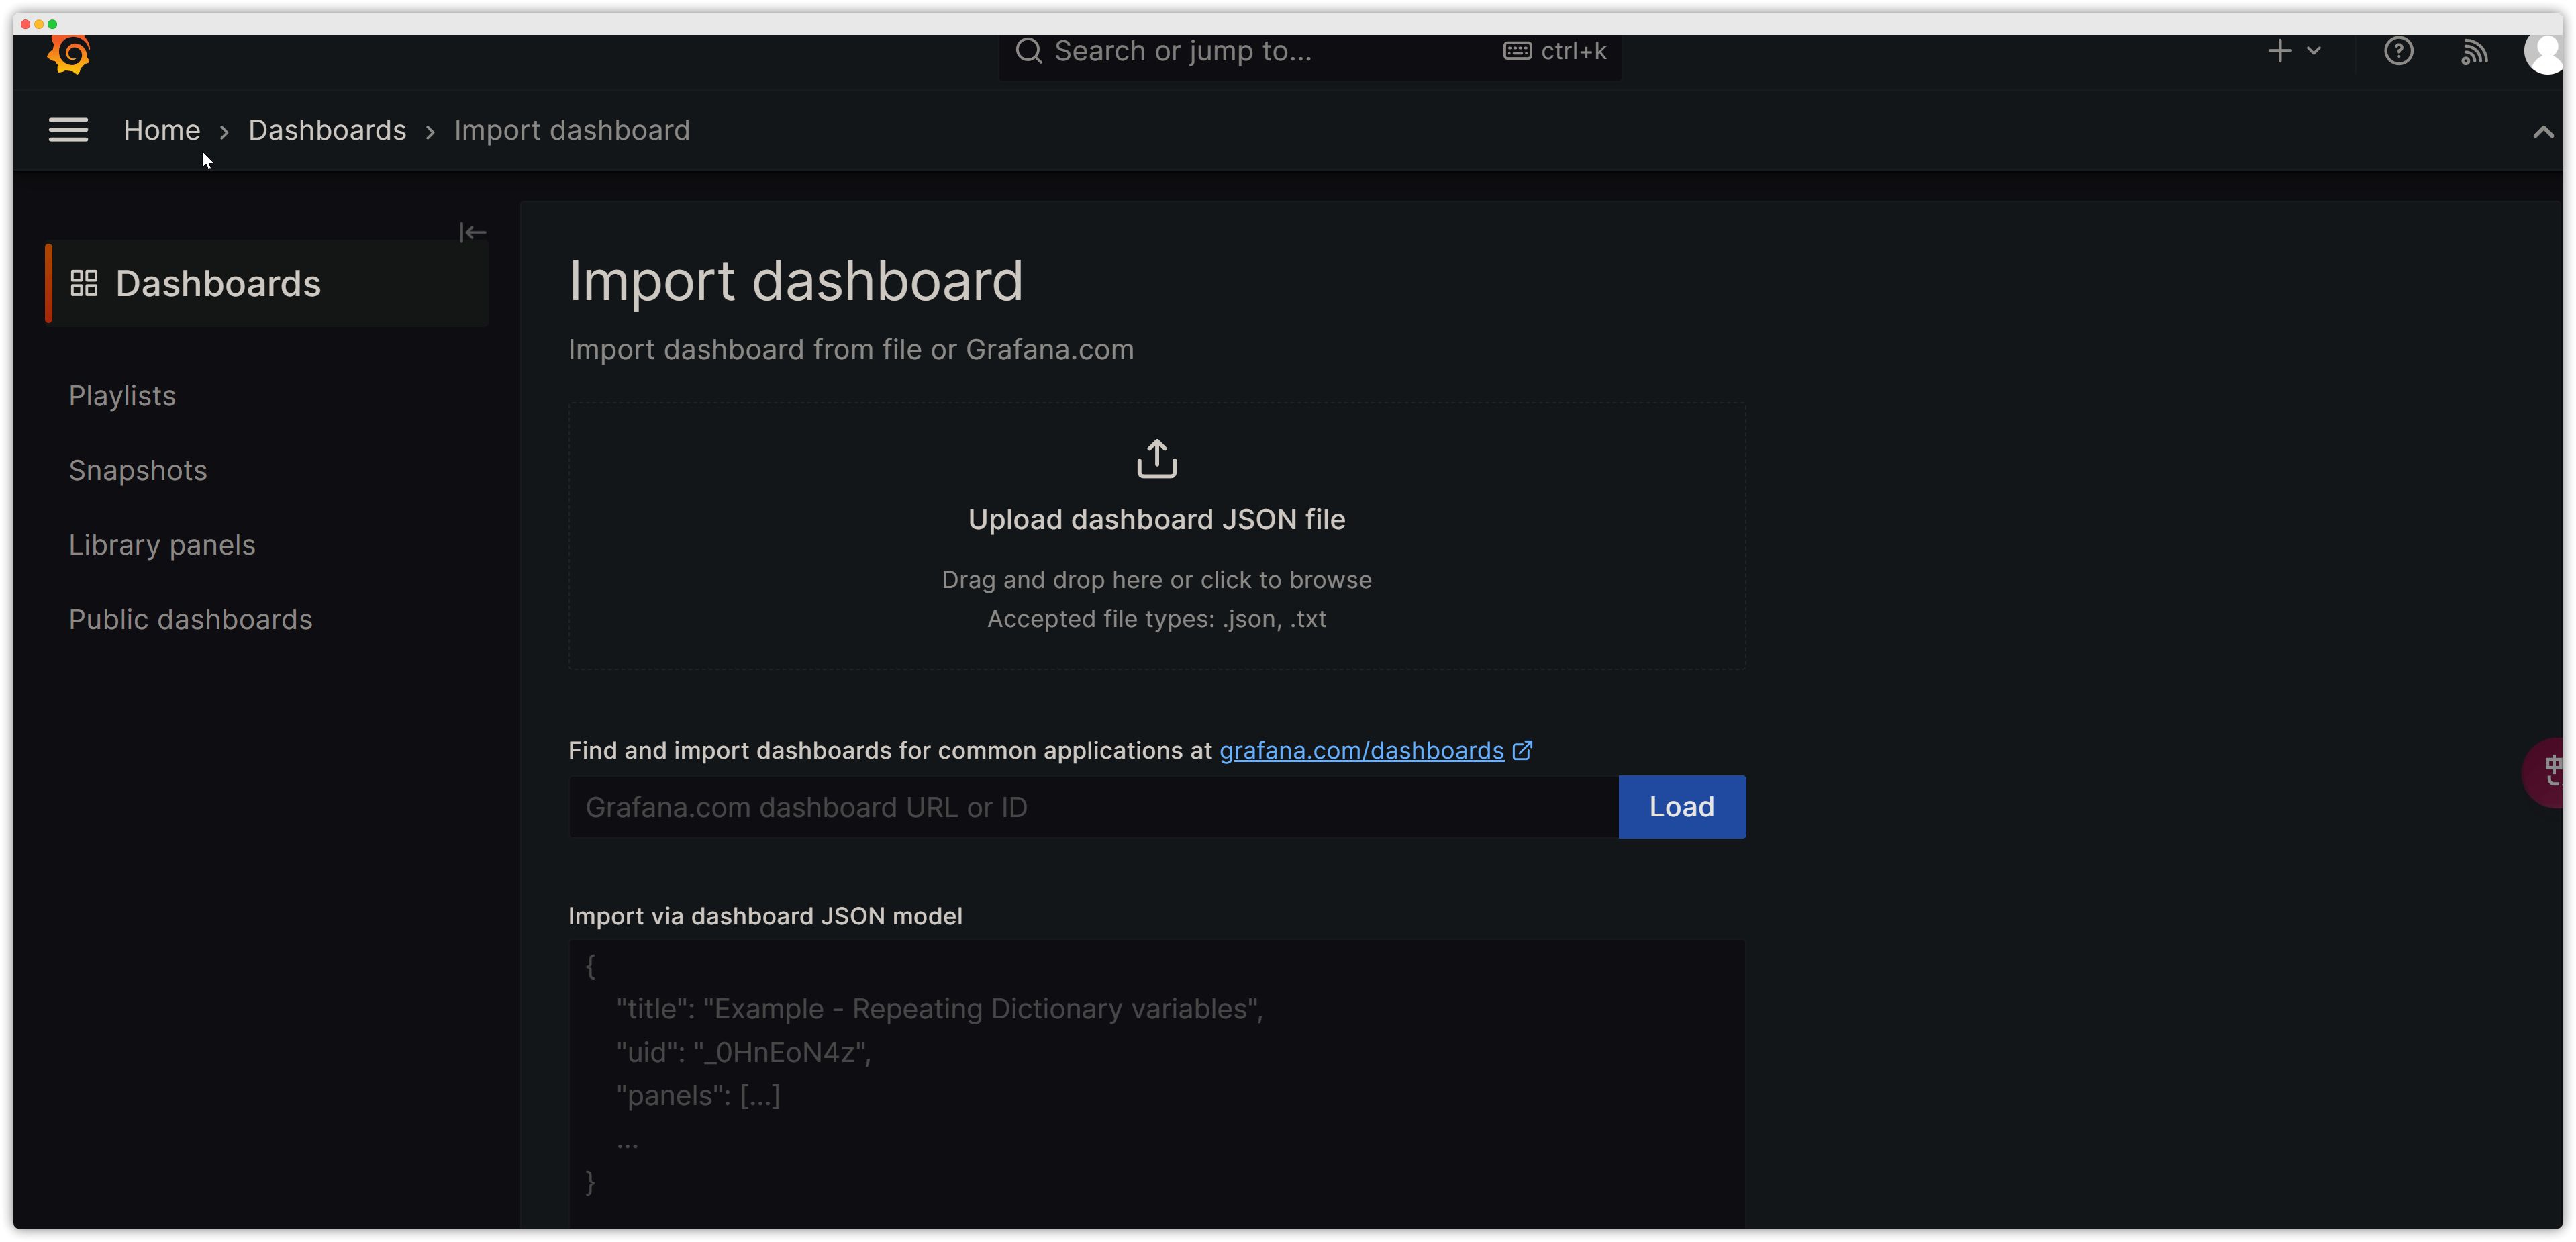This screenshot has height=1242, width=2576.
Task: Open Public dashboards in the sidebar
Action: click(191, 619)
